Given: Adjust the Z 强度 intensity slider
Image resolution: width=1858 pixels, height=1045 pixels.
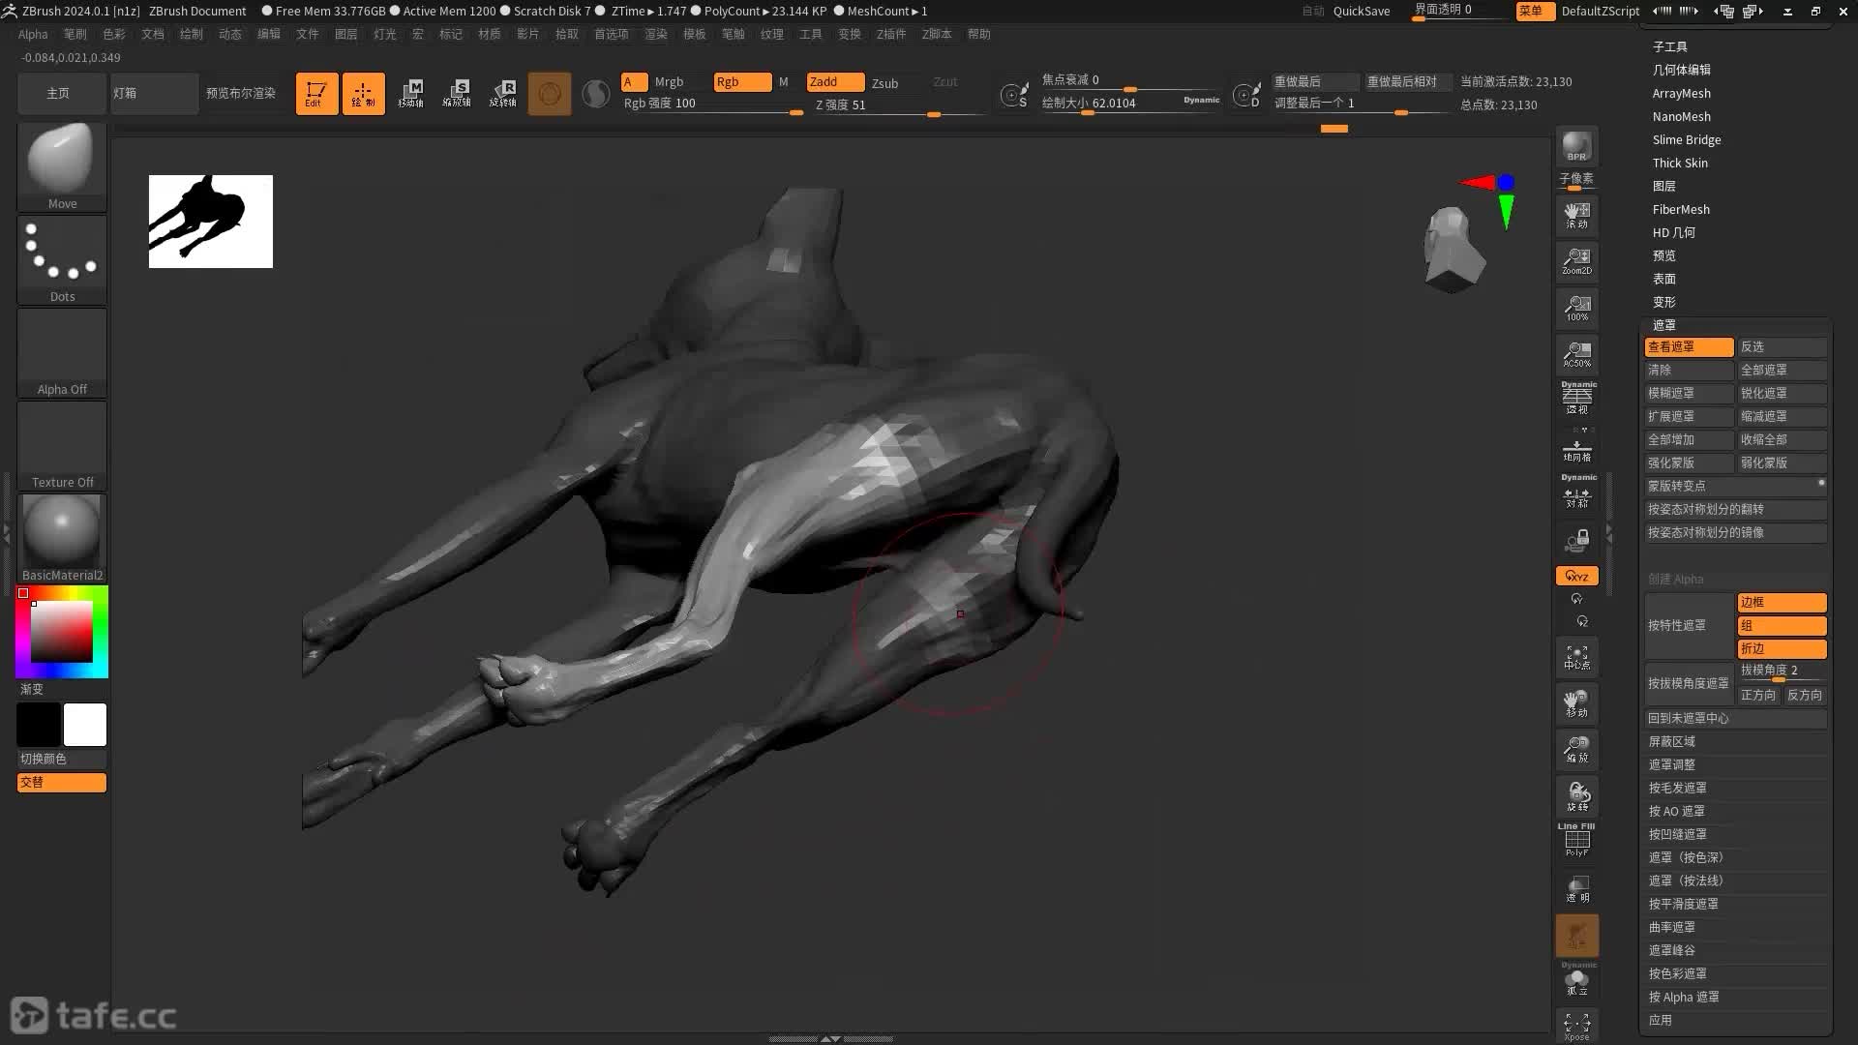Looking at the screenshot, I should pos(900,105).
